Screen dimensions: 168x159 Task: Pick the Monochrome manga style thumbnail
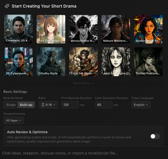click(x=84, y=29)
